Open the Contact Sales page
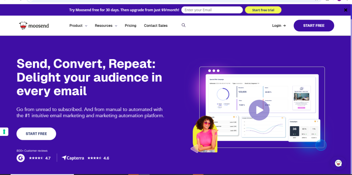352x175 pixels. tap(156, 25)
